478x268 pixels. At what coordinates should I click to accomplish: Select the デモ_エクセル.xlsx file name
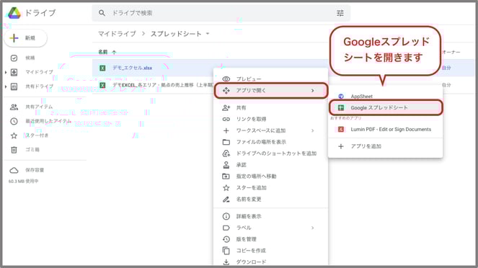click(133, 68)
